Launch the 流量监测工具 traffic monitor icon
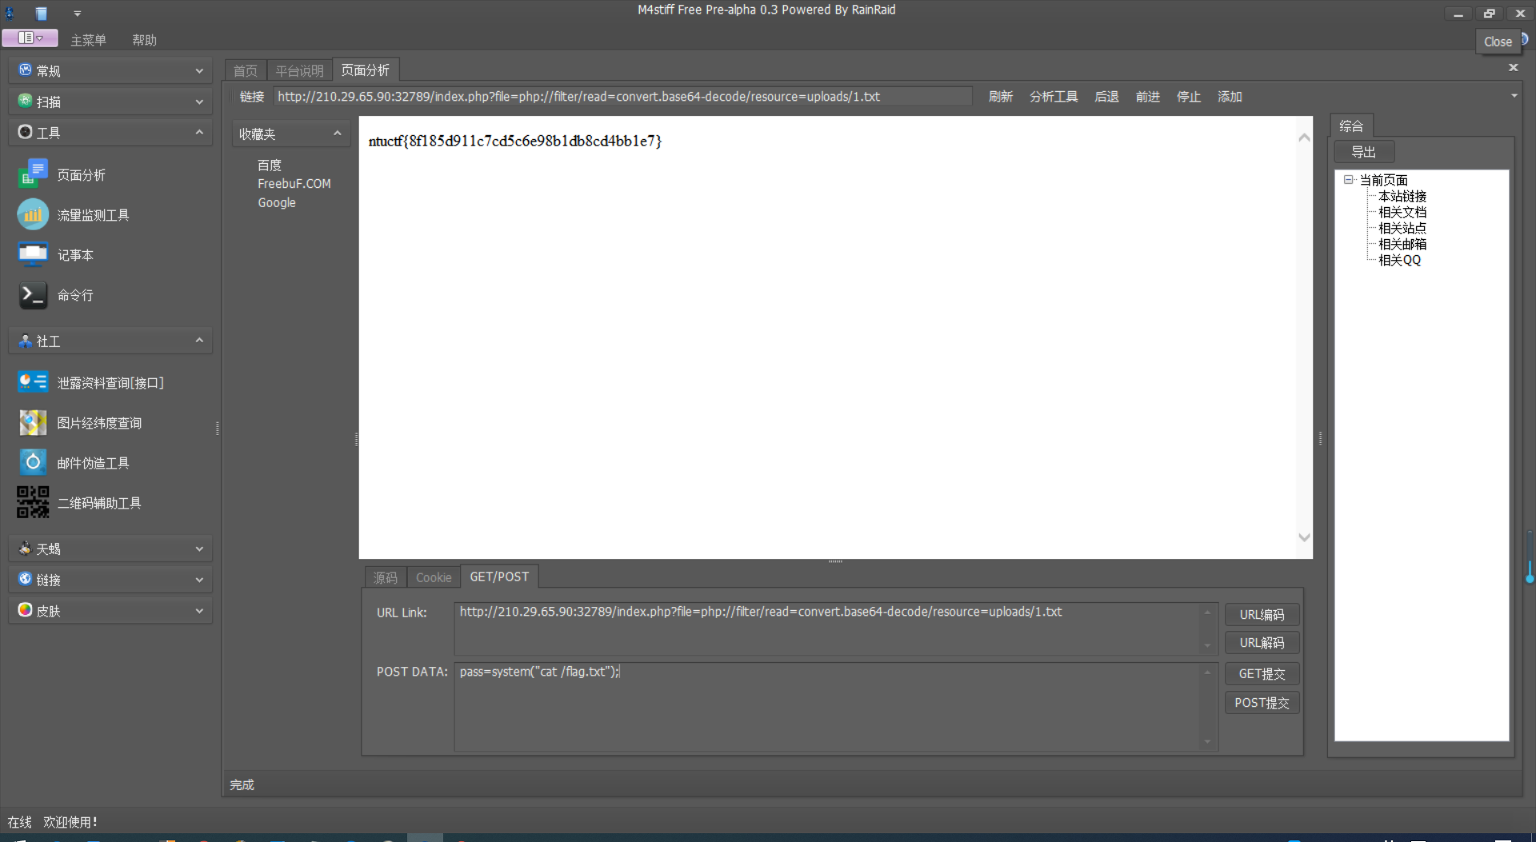1536x842 pixels. click(x=33, y=214)
